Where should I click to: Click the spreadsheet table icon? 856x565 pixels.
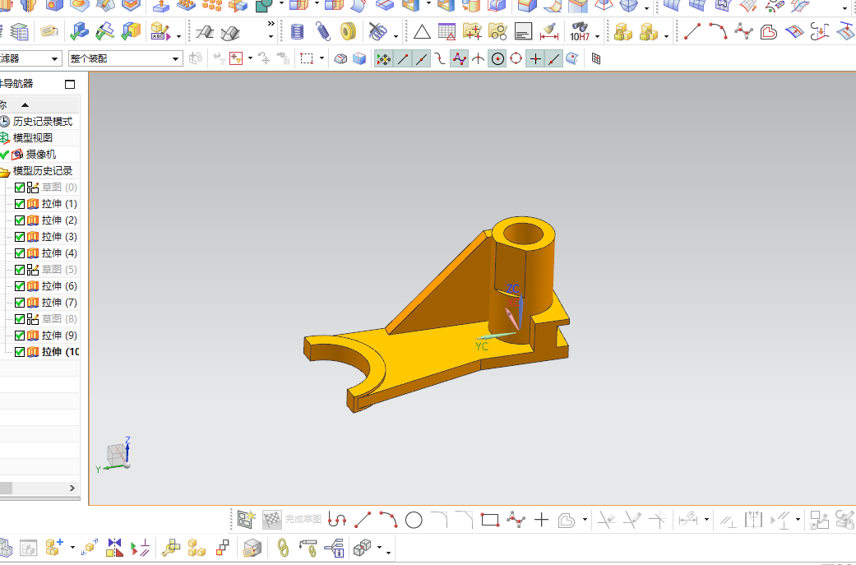447,31
